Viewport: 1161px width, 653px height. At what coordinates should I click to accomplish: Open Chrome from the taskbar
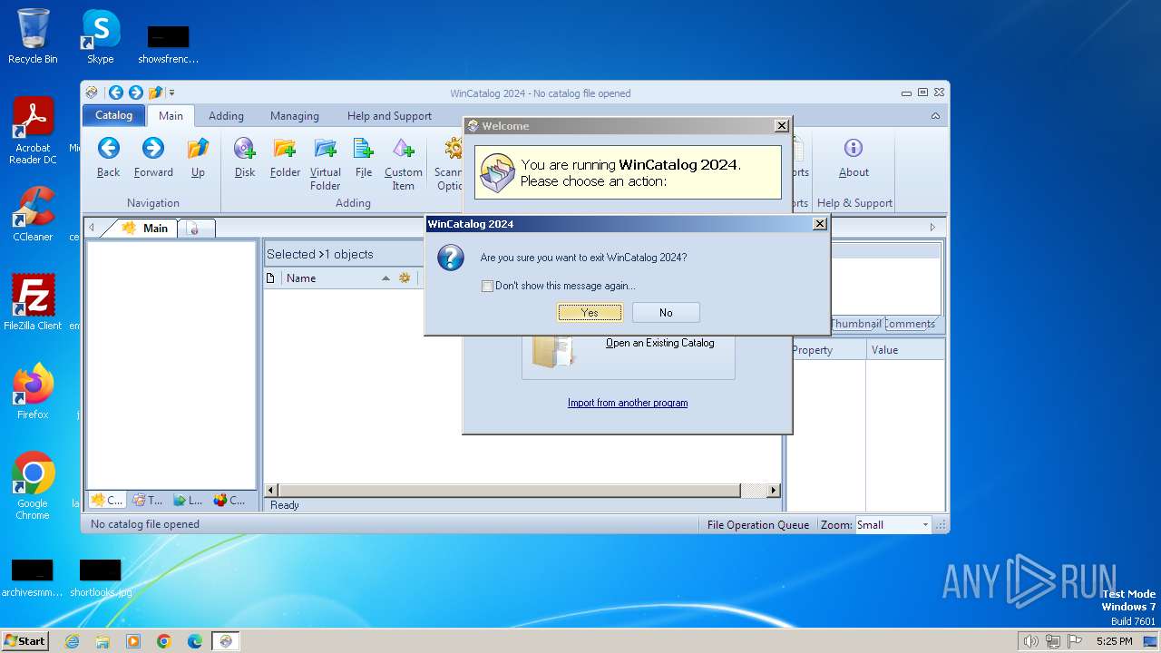(164, 641)
